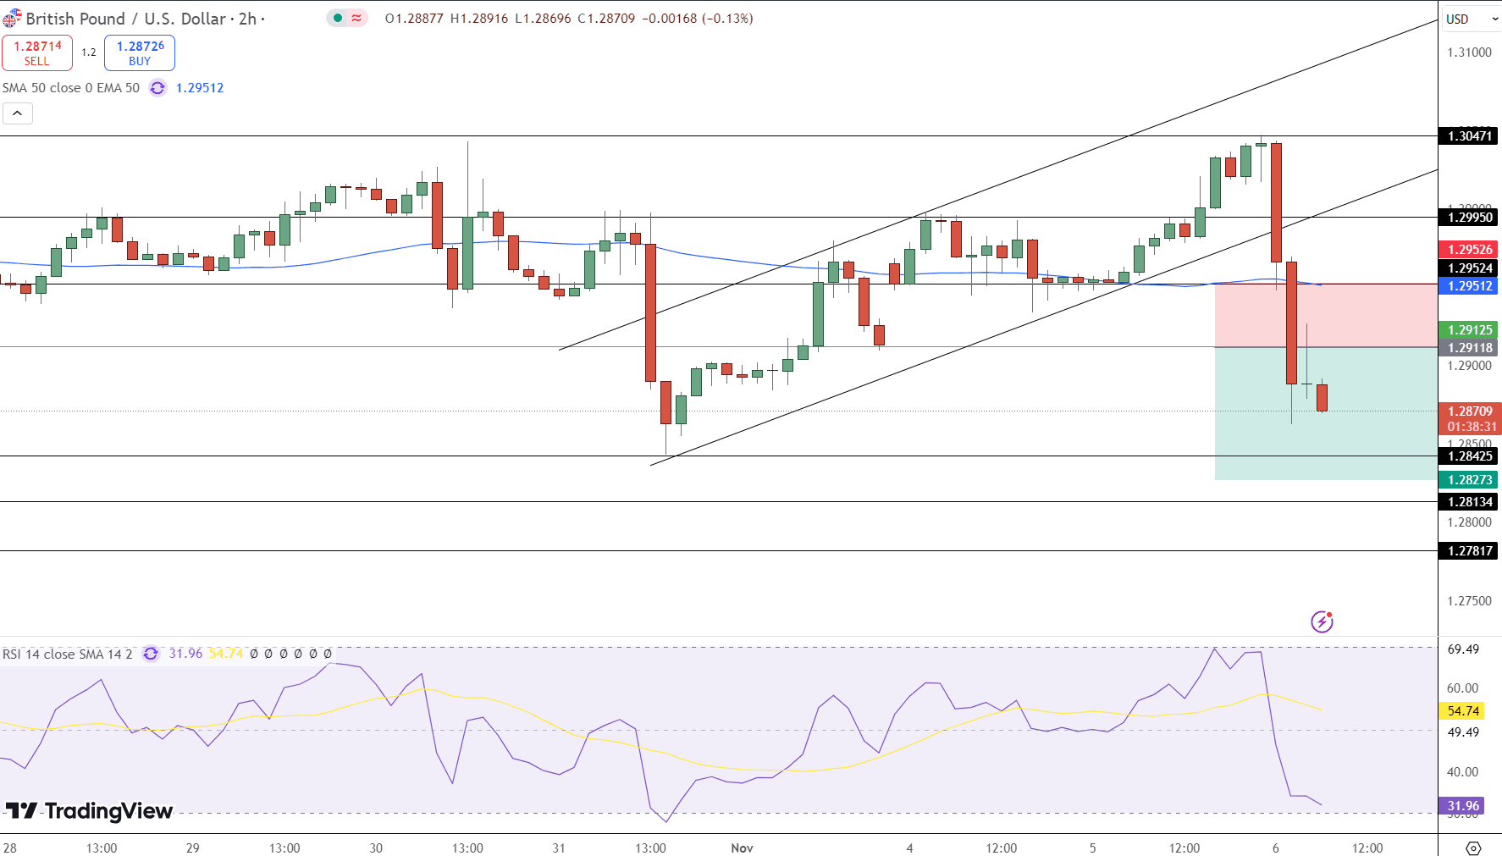The height and width of the screenshot is (856, 1502).
Task: Click the 1.28134 horizontal line label
Action: point(1469,502)
